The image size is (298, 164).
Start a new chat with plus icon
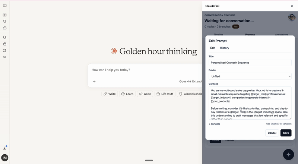pyautogui.click(x=5, y=15)
